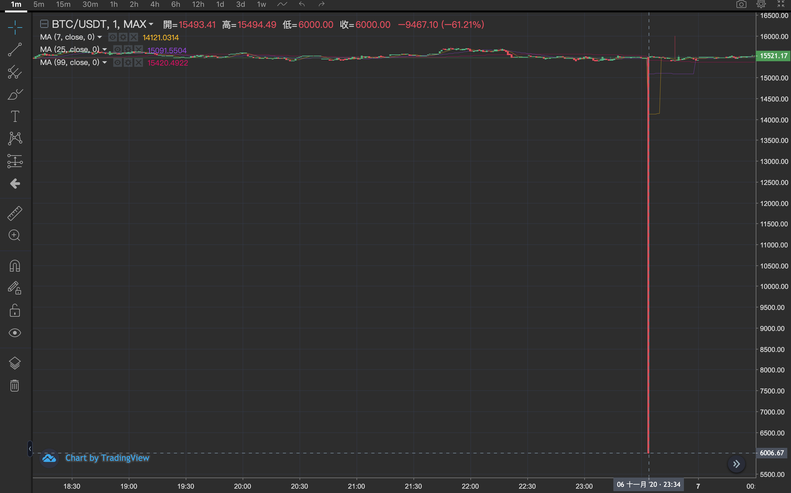Image resolution: width=791 pixels, height=493 pixels.
Task: Click the 23:34 crosshair time label
Action: [648, 485]
